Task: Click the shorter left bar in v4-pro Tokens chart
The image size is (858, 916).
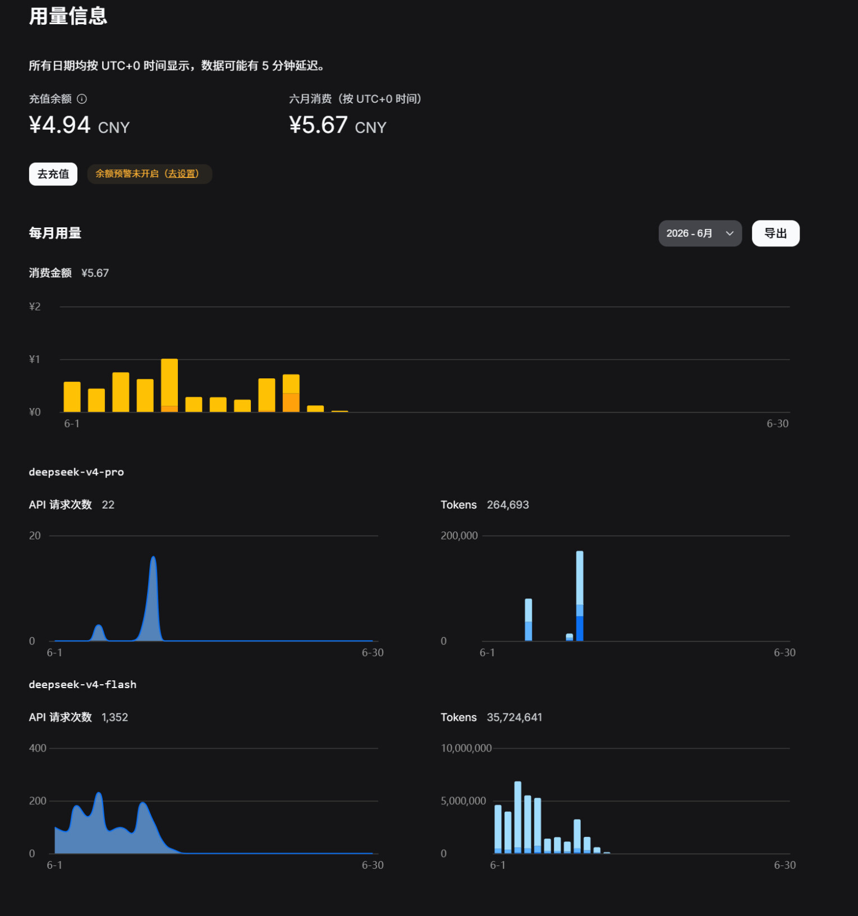Action: pyautogui.click(x=529, y=620)
